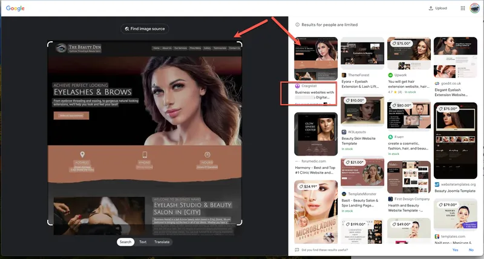
Task: Open the Business websites with Digital Craigslist link
Action: click(x=314, y=95)
